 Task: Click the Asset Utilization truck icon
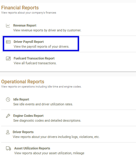(x=8, y=149)
